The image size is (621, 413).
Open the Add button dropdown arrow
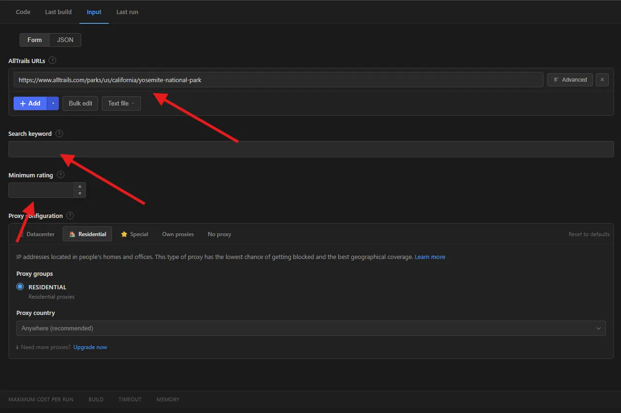(53, 103)
